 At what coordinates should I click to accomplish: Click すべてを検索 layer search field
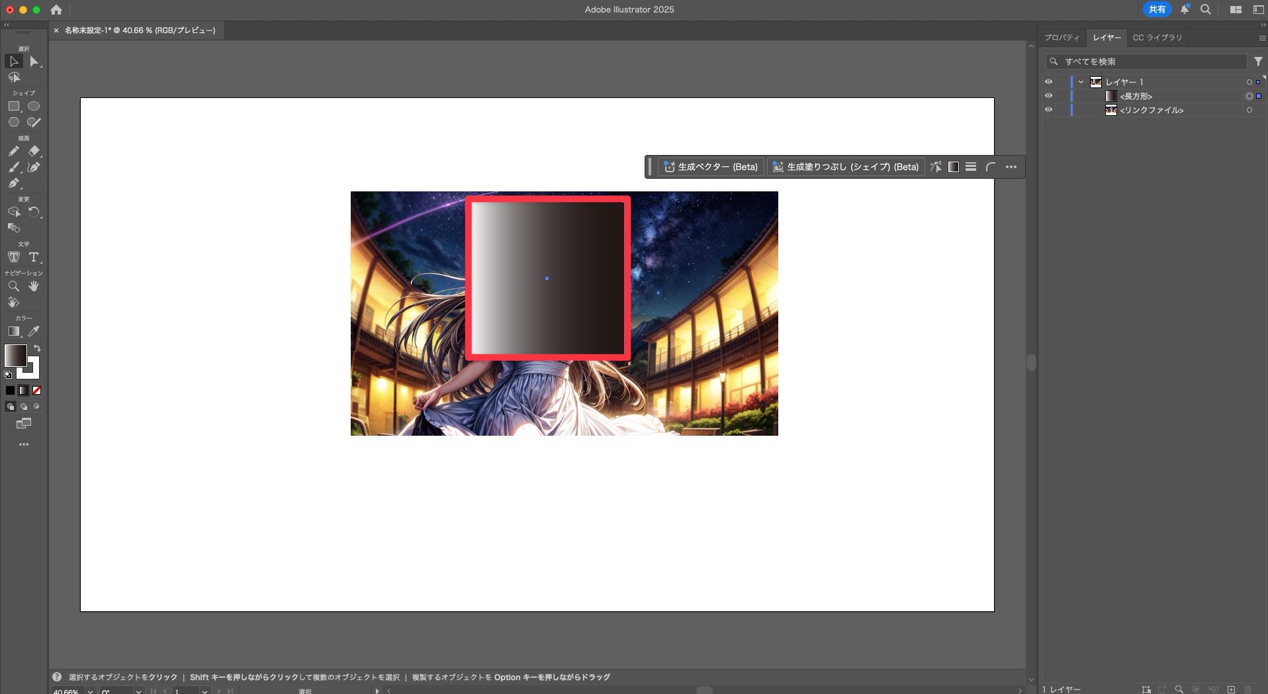click(1146, 62)
